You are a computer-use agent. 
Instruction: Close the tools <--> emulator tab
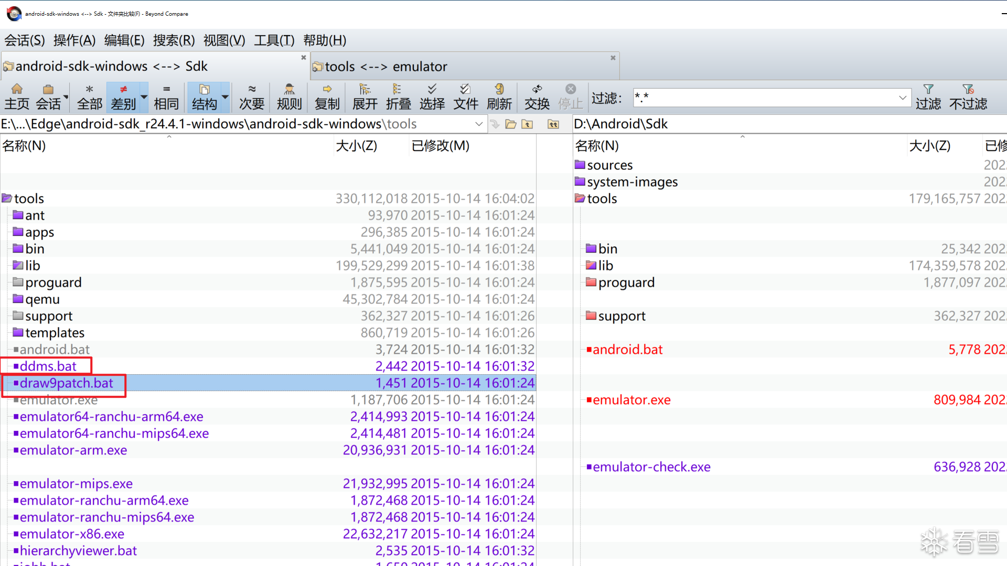(x=613, y=58)
